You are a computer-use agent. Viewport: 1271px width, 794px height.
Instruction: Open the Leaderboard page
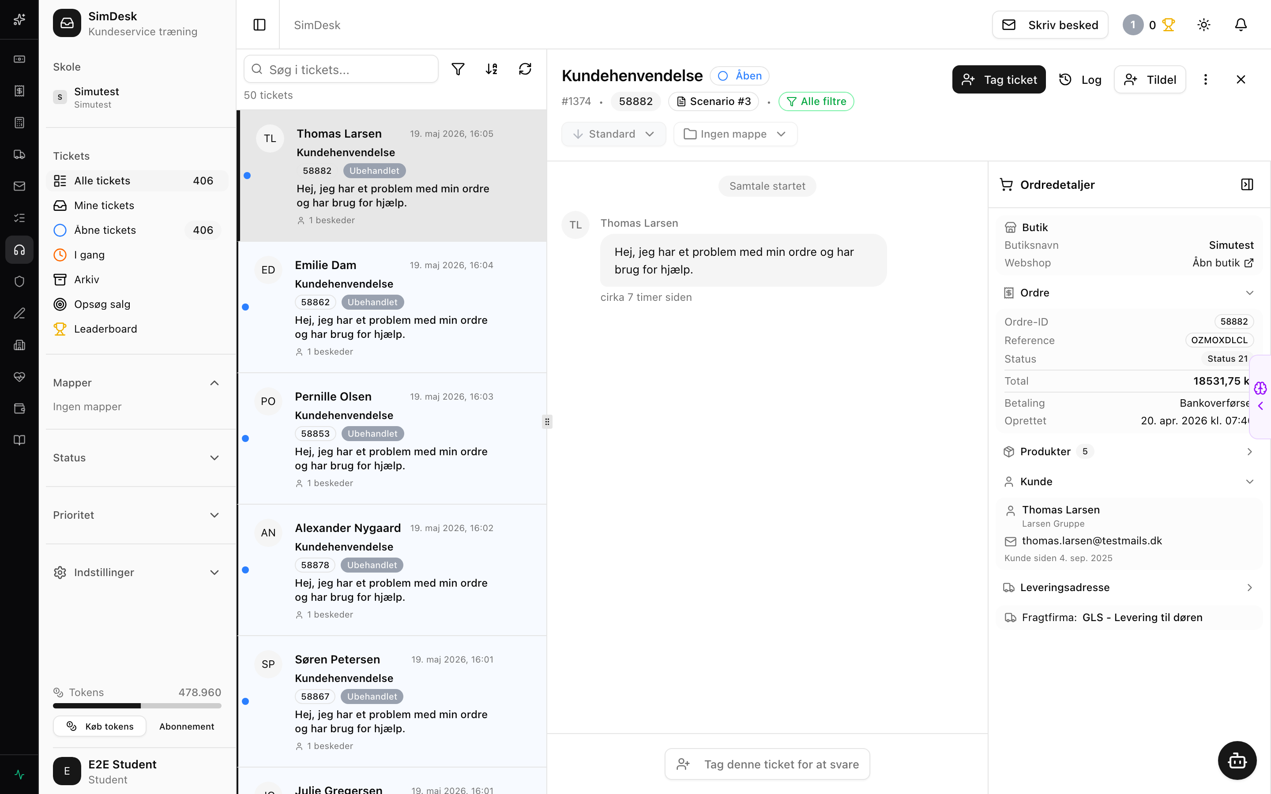point(137,329)
